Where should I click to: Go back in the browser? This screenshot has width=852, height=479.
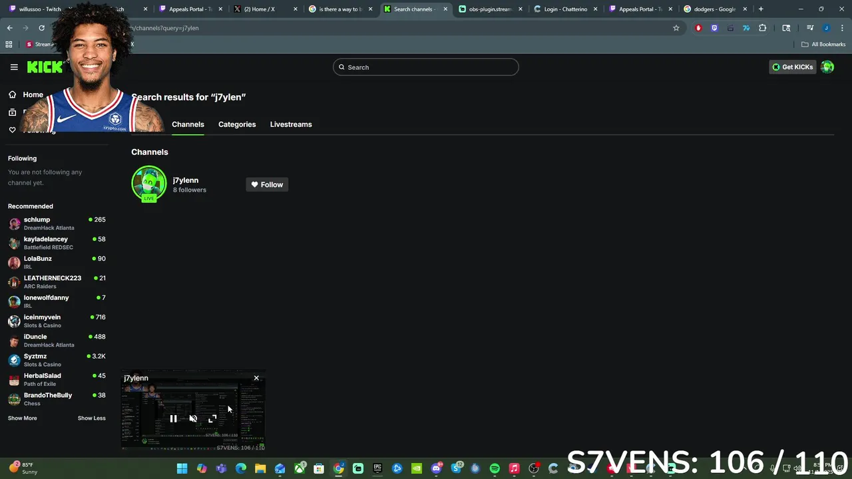[x=9, y=28]
